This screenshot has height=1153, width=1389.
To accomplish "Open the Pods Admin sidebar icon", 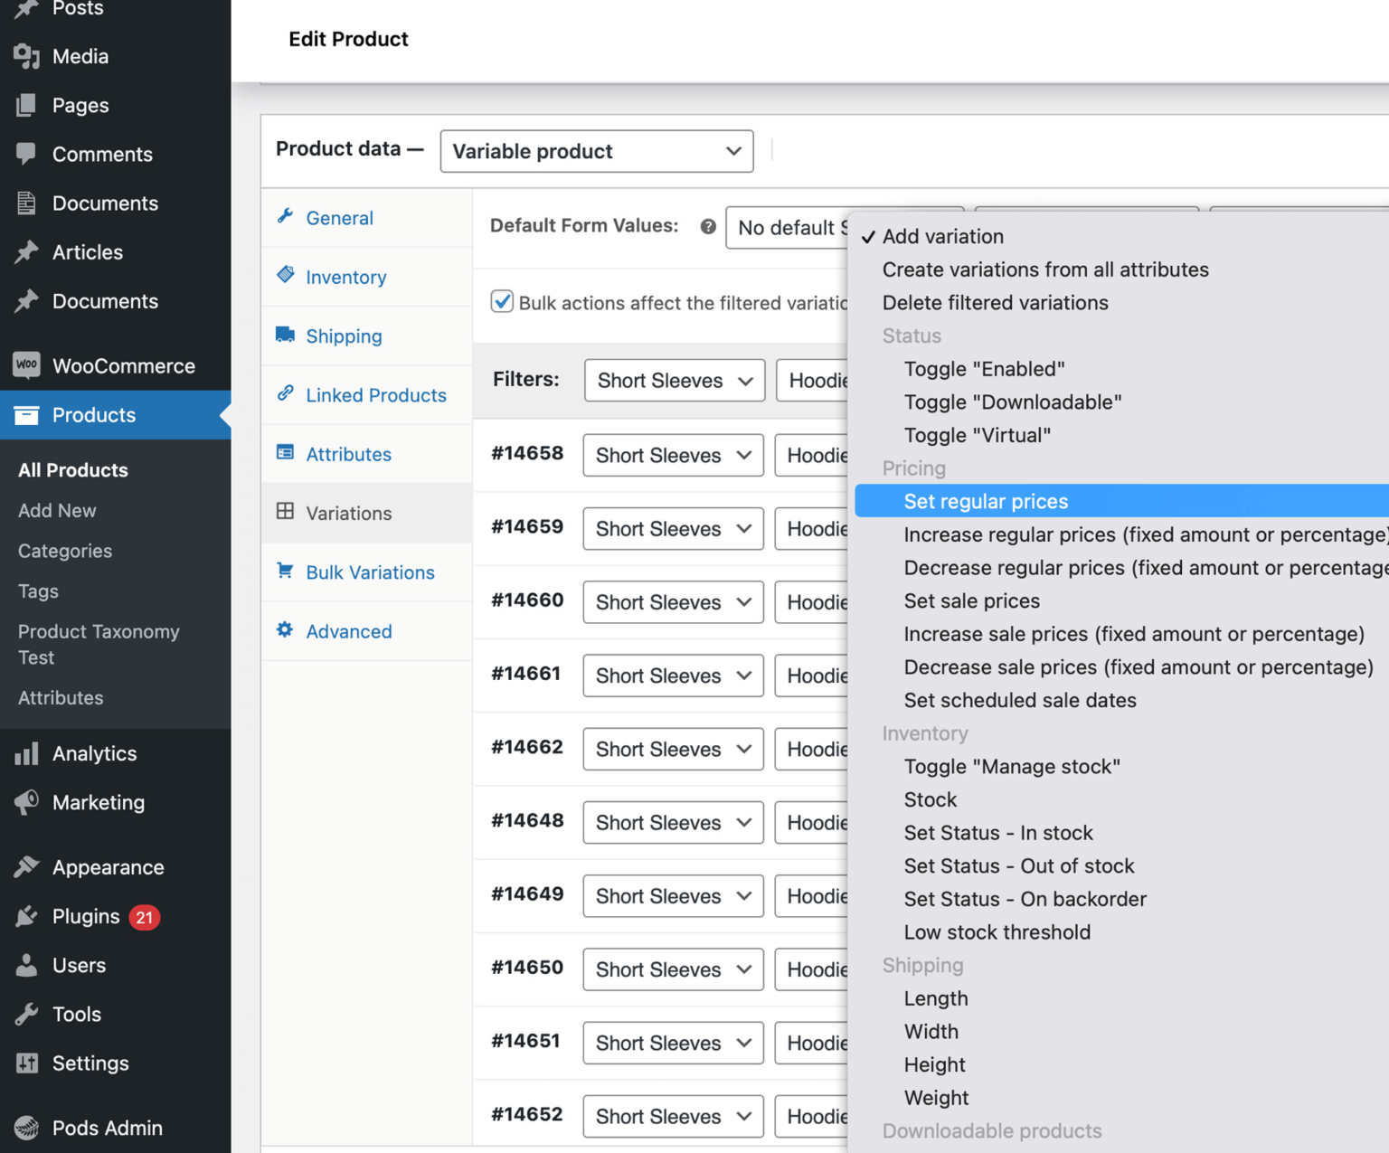I will 26,1128.
